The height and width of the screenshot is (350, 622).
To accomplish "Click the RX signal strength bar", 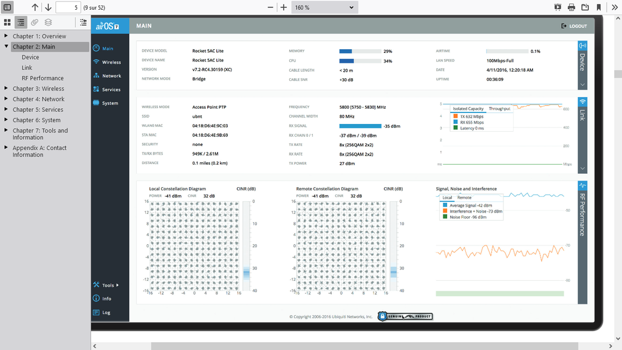I will 360,126.
